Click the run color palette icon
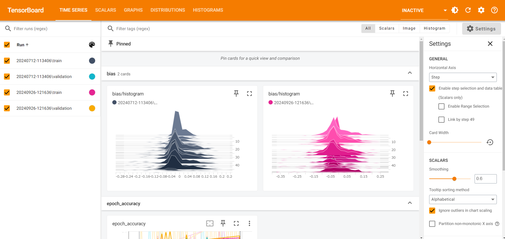This screenshot has width=505, height=239. 92,44
